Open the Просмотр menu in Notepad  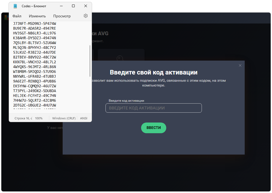62,16
